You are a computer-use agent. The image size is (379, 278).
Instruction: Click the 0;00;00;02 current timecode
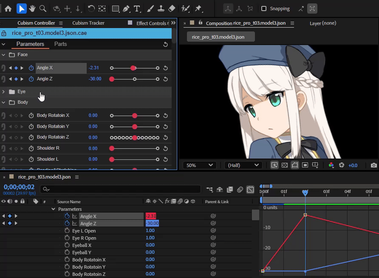(x=19, y=187)
